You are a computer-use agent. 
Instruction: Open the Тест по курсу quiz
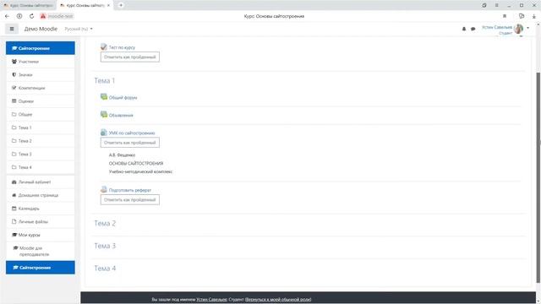click(x=122, y=47)
